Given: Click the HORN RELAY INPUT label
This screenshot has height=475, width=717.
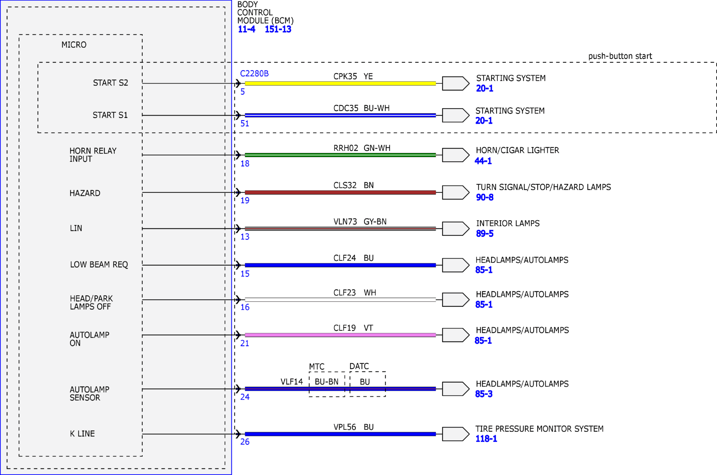Looking at the screenshot, I should (x=93, y=155).
